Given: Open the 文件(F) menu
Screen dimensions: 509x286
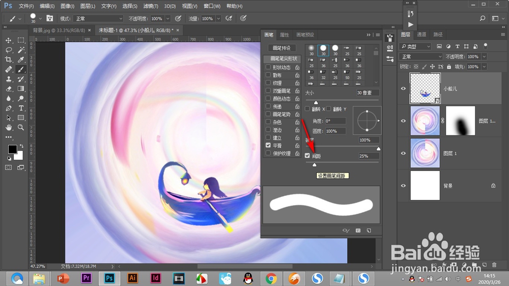Looking at the screenshot, I should coord(26,6).
